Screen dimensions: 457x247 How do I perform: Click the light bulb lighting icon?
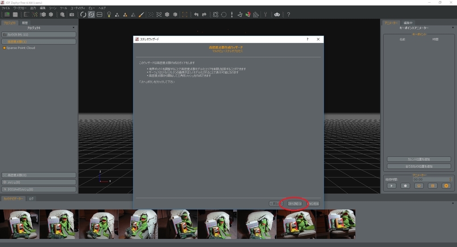pyautogui.click(x=109, y=15)
